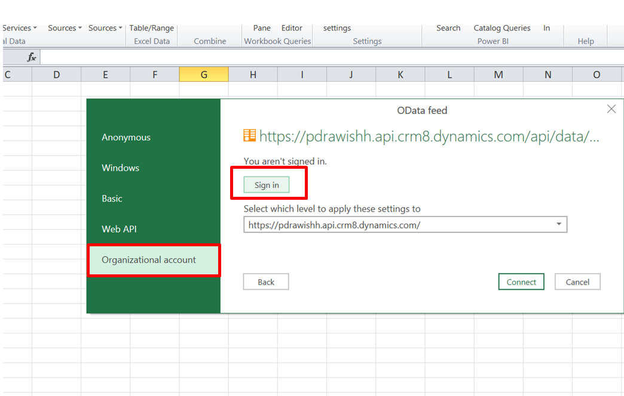Choose Anonymous authentication option
624x396 pixels.
click(126, 137)
